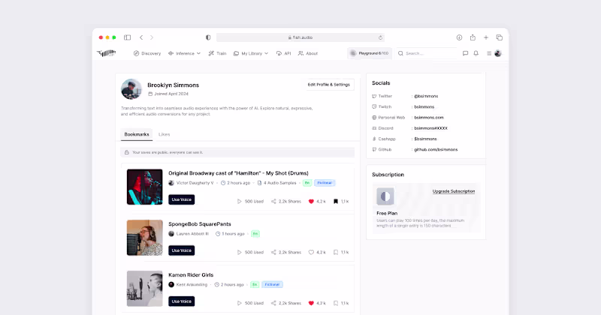This screenshot has width=601, height=315.
Task: Remove bookmark on Hamilton voice
Action: coord(336,201)
